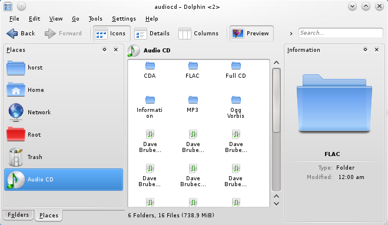The width and height of the screenshot is (388, 225).
Task: Open the Settings menu
Action: [124, 19]
